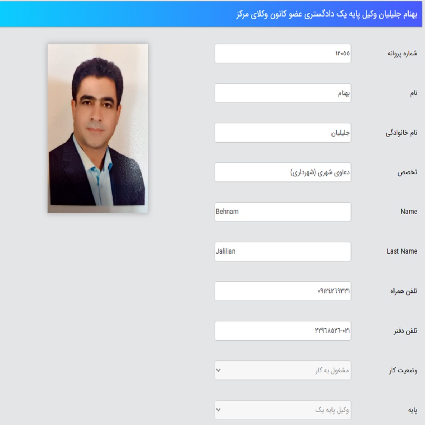Focus the specialty field دعاوی شهری
Image resolution: width=425 pixels, height=425 pixels.
click(x=283, y=172)
